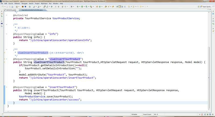Viewport: 215px width, 117px height.
Task: Click the Debug bug icon in the toolbar
Action: coord(78,6)
